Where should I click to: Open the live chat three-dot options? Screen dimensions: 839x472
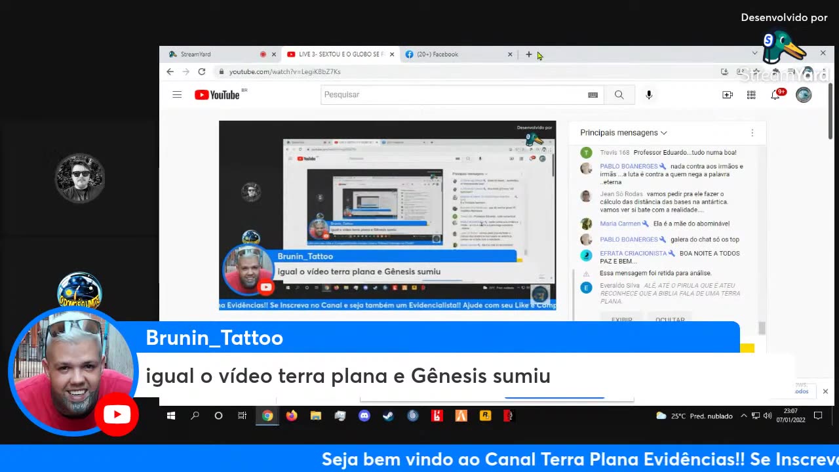pos(752,132)
